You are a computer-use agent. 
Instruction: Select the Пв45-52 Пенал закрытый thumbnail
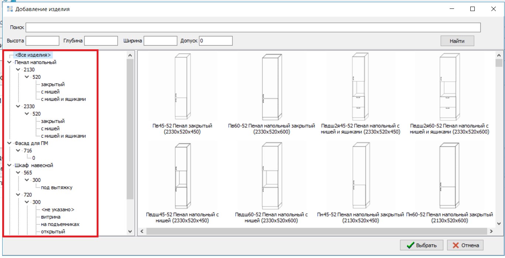tap(181, 87)
